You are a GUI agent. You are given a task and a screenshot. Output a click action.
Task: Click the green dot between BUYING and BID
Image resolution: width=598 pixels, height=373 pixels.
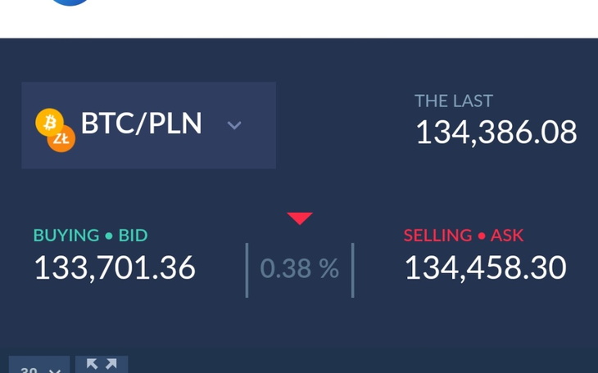coord(109,236)
